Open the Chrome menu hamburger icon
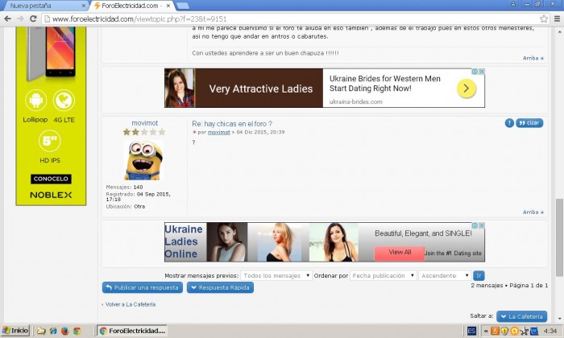 (x=557, y=19)
